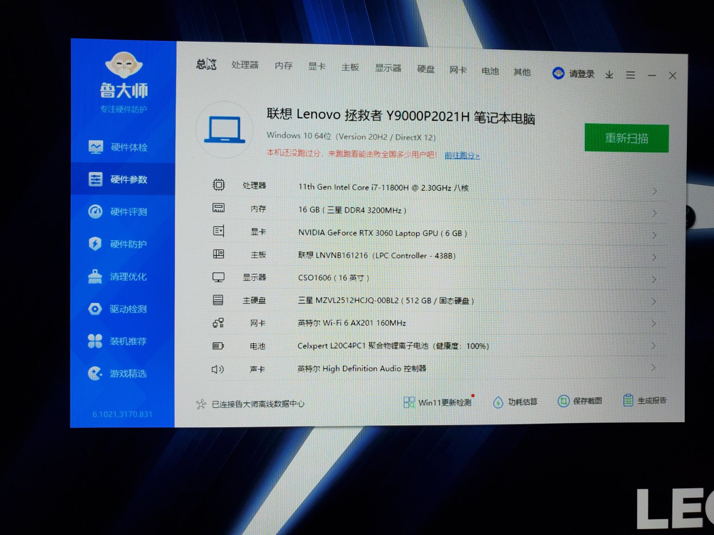Open 驱动检测 driver detection
714x535 pixels.
click(x=118, y=309)
